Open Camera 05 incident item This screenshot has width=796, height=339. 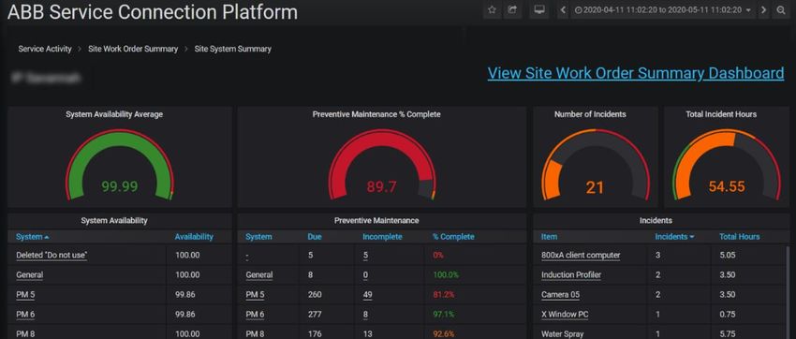pyautogui.click(x=560, y=295)
